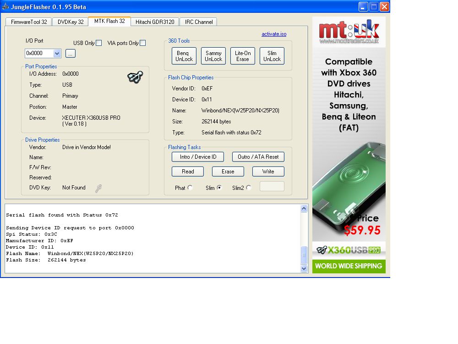Click the blank field next to Slim2
458x344 pixels.
(272, 186)
